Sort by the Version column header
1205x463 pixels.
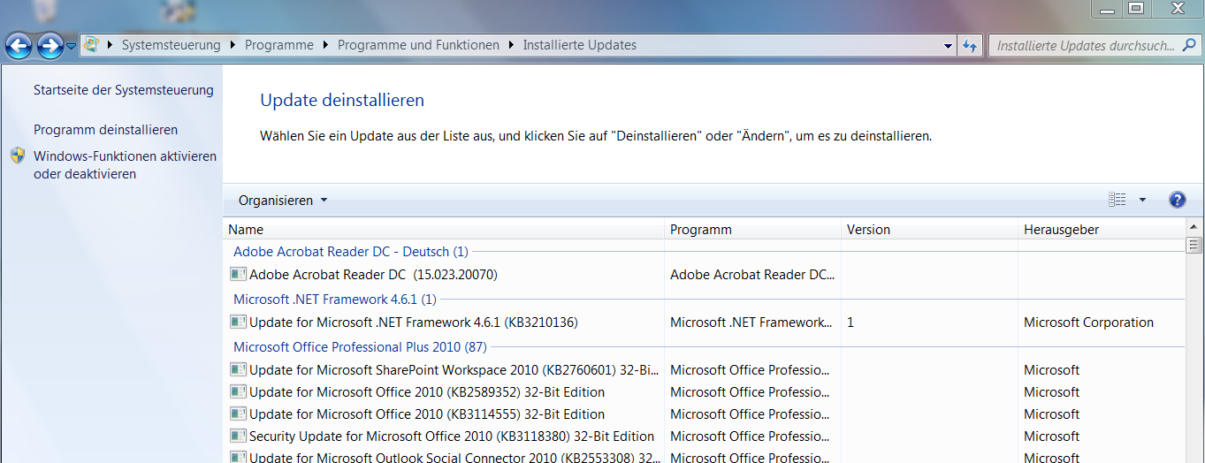pos(929,230)
